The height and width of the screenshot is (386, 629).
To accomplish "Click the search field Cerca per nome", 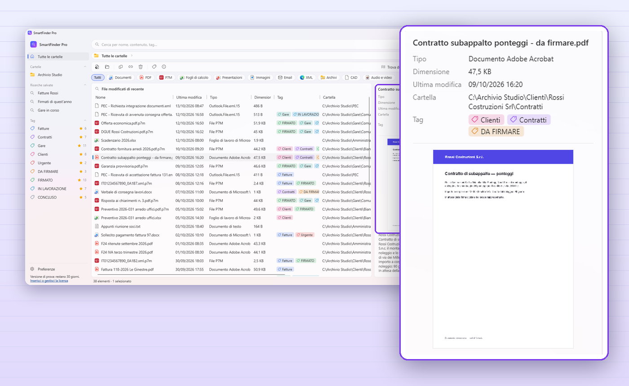I will pyautogui.click(x=245, y=44).
